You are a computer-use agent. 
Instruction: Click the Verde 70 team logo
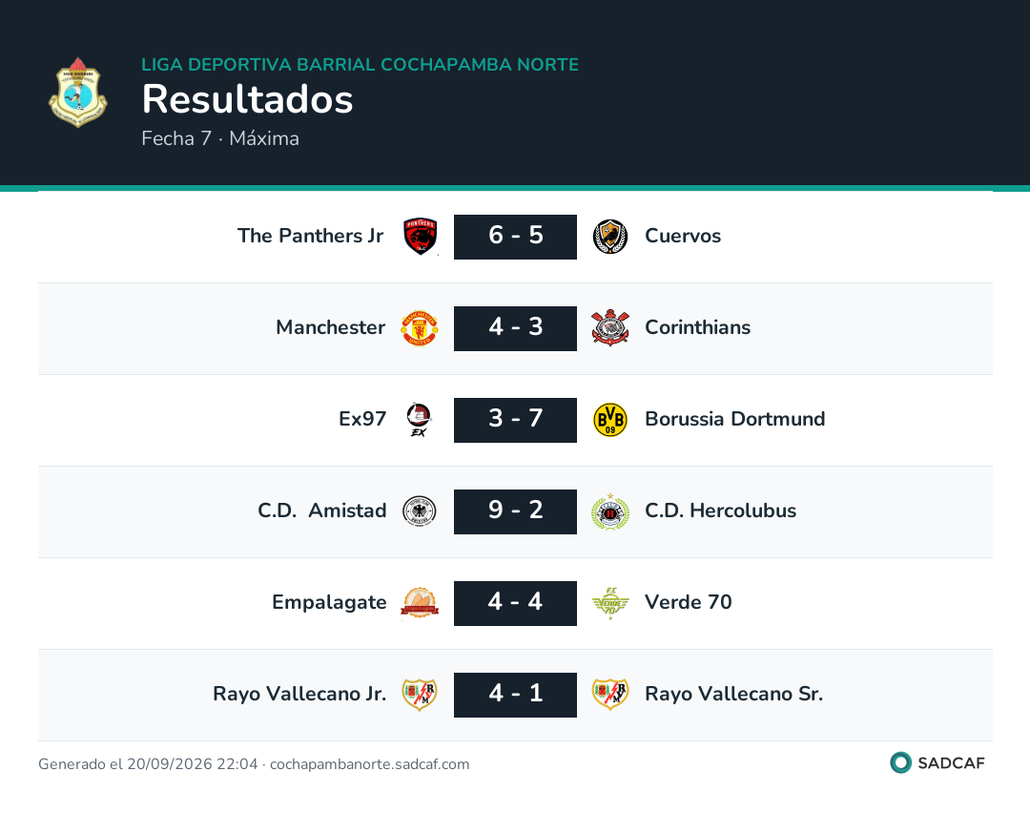610,603
